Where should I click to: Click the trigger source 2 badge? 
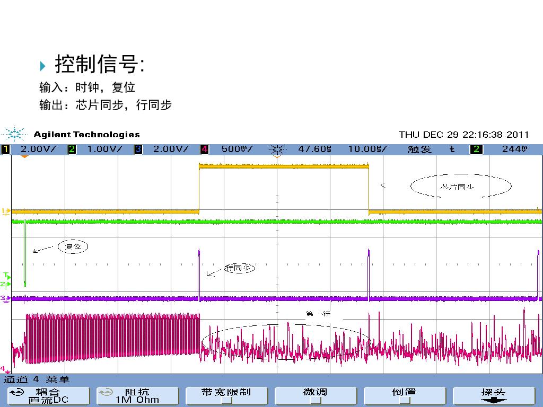tap(476, 149)
